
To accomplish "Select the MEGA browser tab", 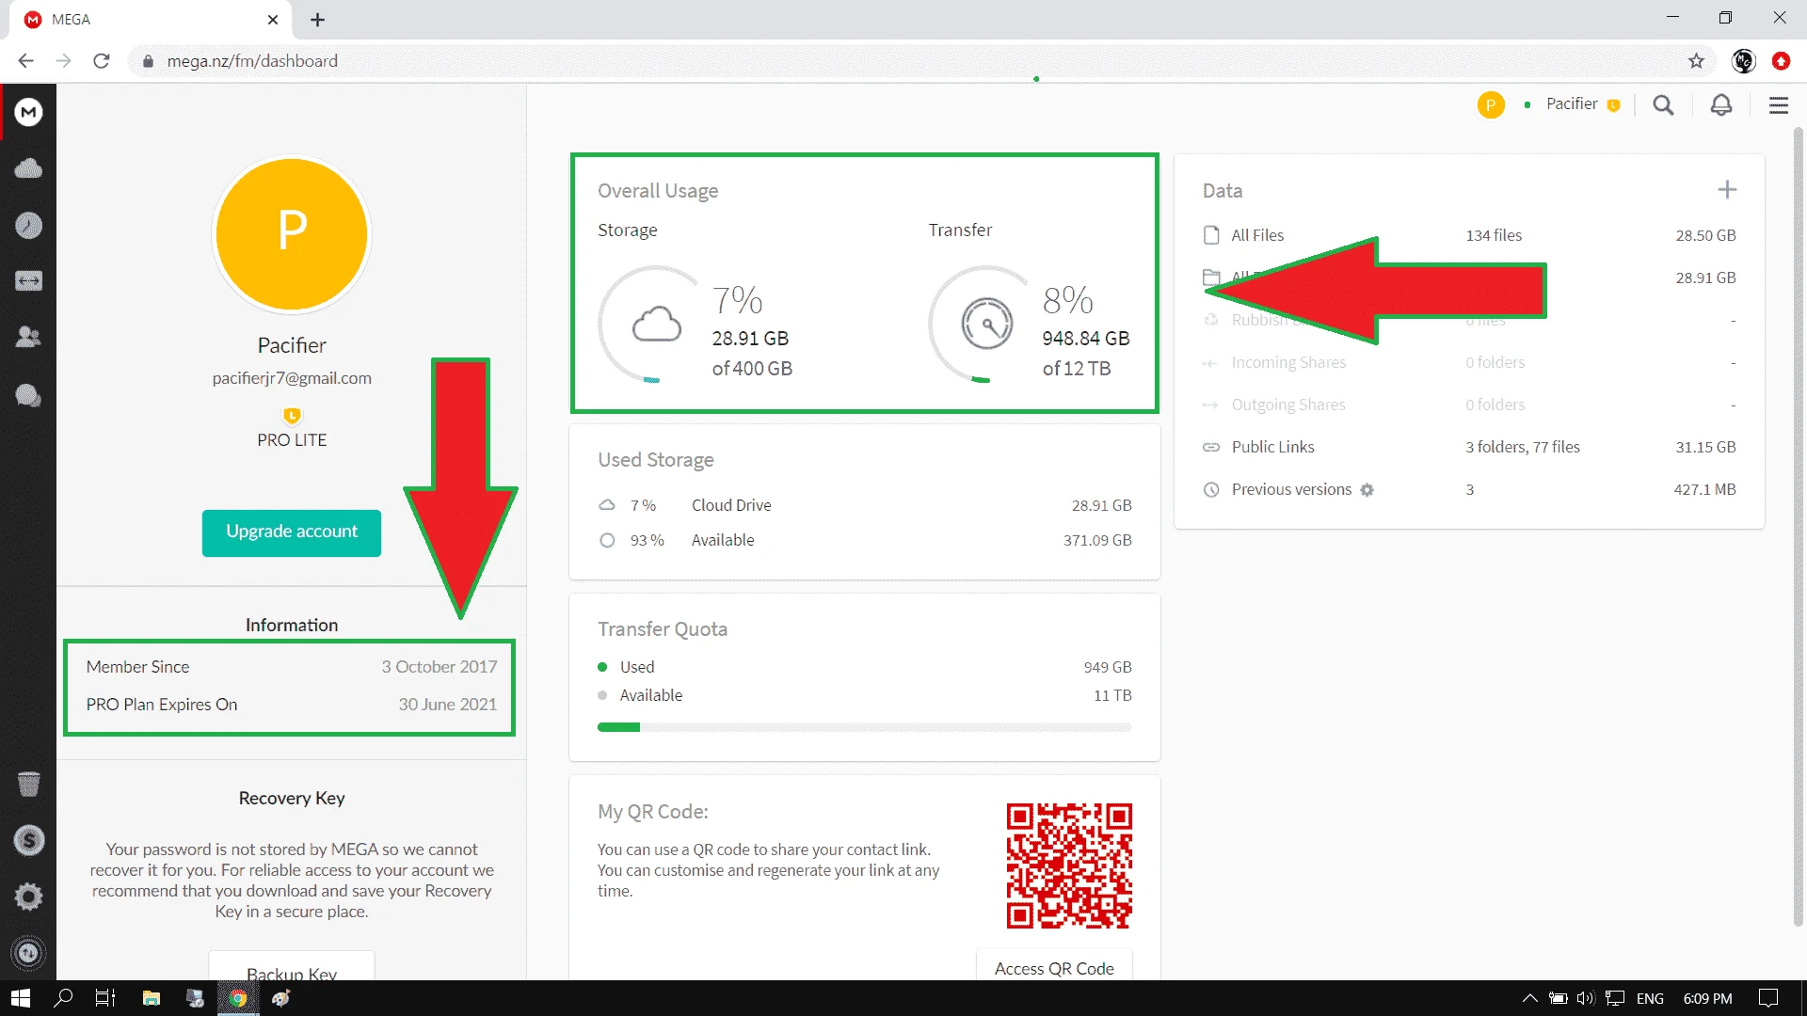I will 151,20.
